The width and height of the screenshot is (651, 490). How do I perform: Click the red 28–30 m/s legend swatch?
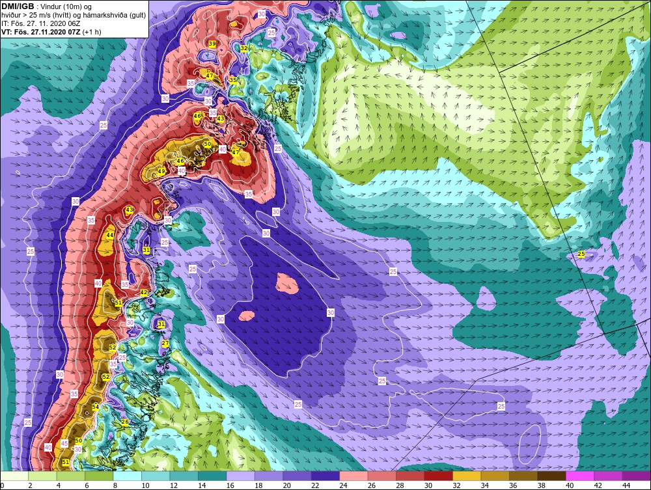[410, 476]
